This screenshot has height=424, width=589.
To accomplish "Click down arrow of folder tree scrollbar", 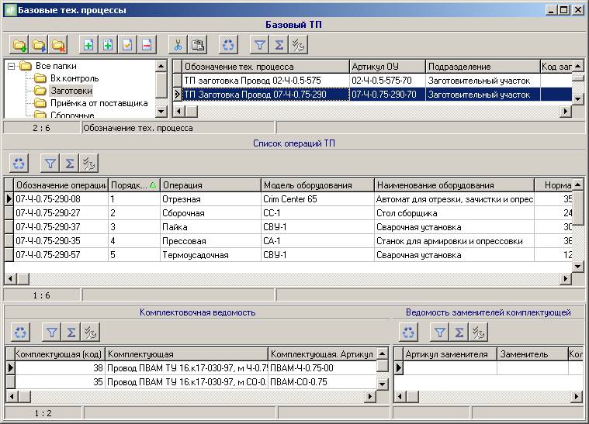I will tap(161, 112).
